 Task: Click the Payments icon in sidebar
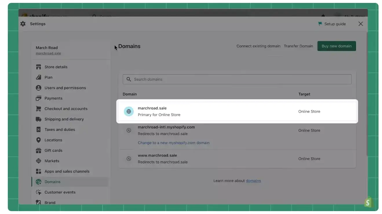[39, 98]
